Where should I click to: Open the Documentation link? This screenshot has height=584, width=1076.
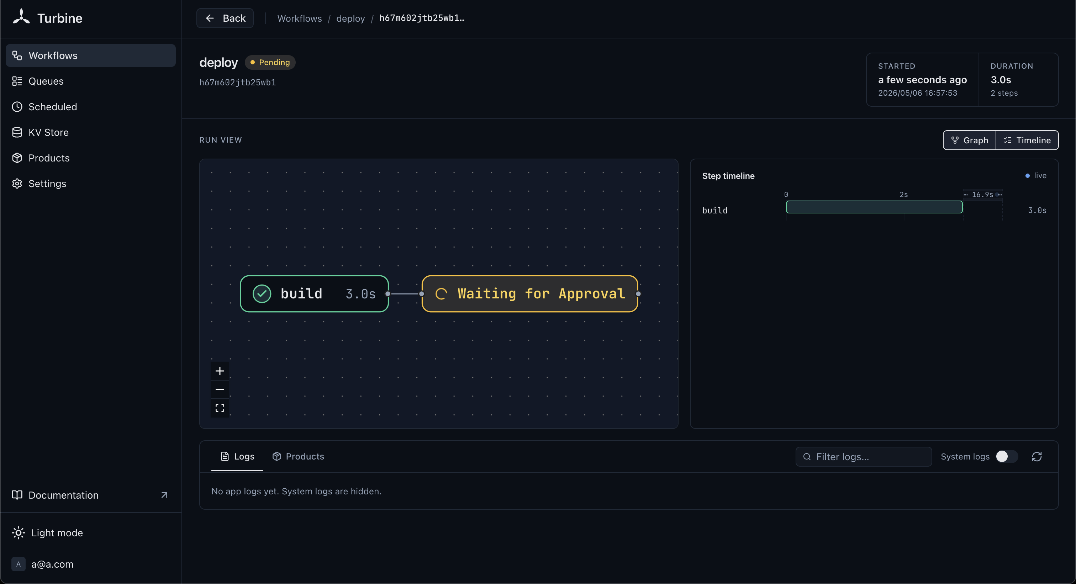coord(91,495)
